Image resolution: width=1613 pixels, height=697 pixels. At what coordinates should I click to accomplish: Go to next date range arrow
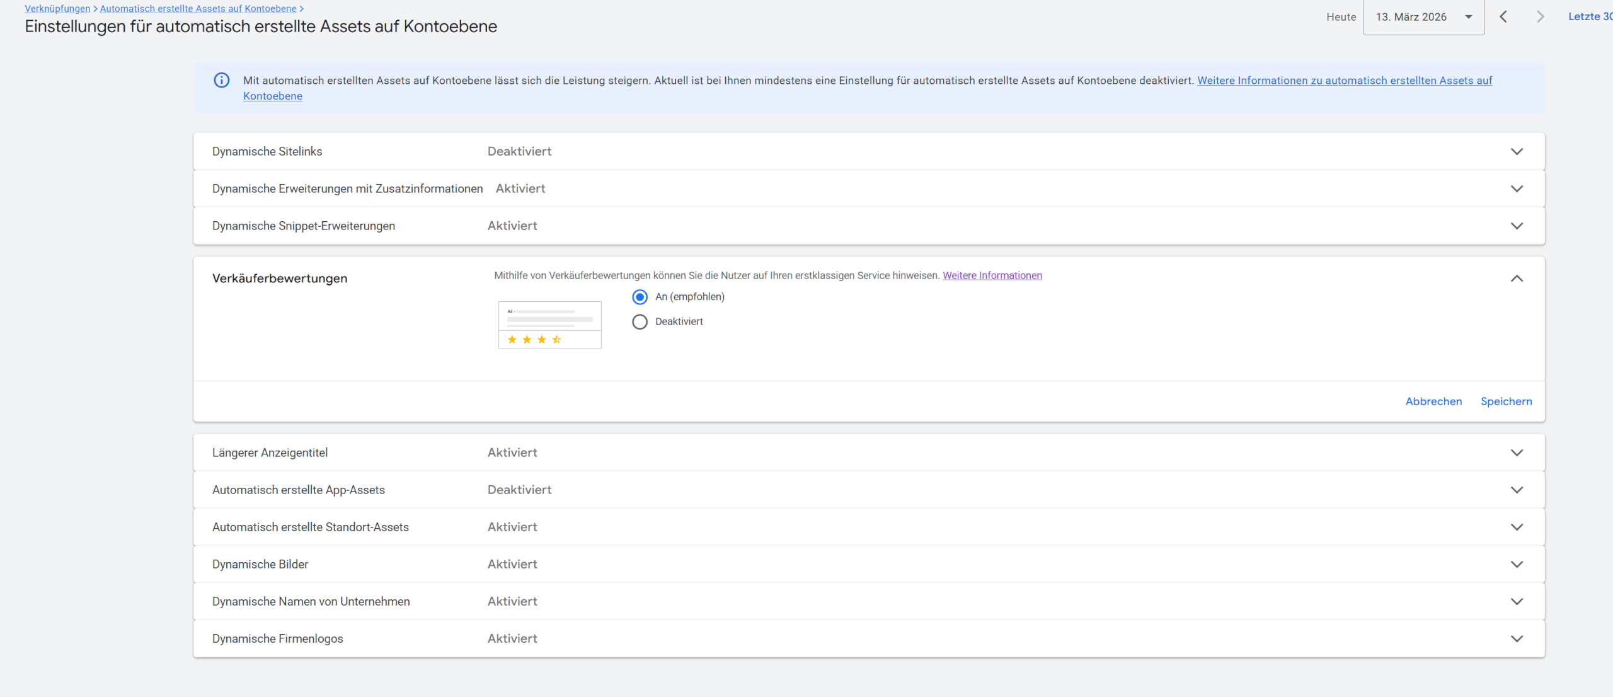coord(1540,17)
